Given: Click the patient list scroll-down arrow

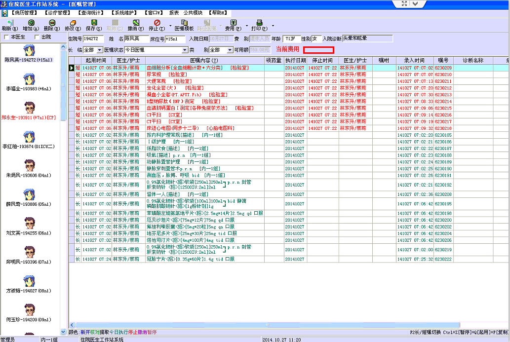Looking at the screenshot, I should pyautogui.click(x=63, y=332).
